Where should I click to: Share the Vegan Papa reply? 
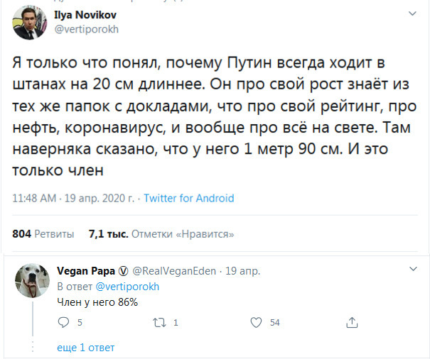tap(351, 322)
